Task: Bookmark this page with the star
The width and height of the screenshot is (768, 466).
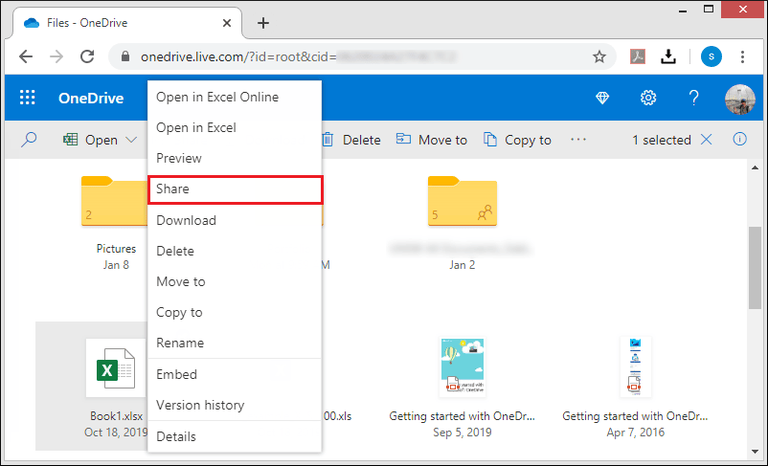Action: [x=599, y=56]
